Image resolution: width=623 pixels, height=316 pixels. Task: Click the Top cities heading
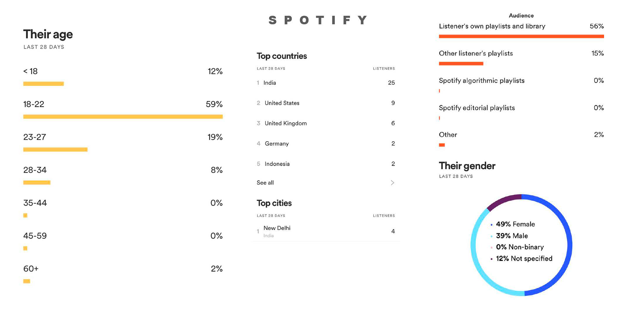click(274, 203)
